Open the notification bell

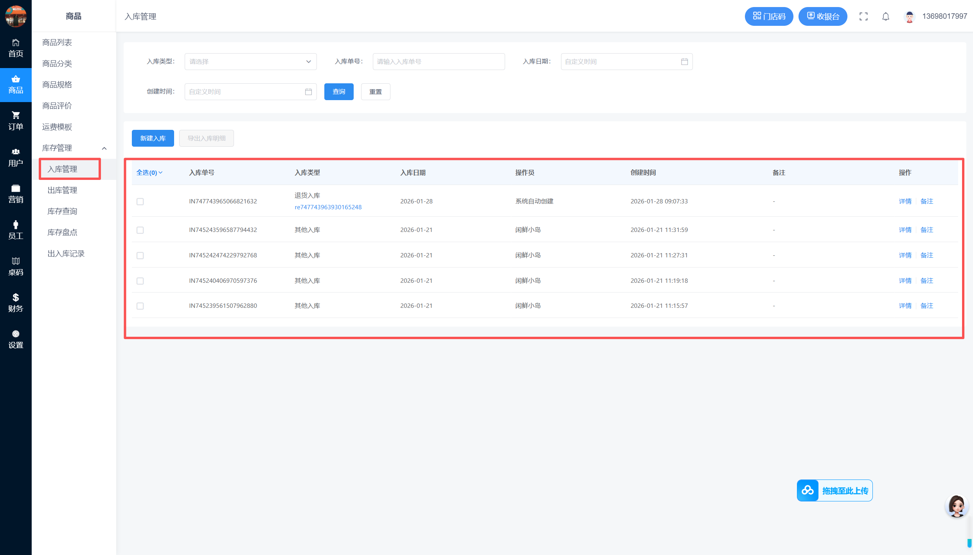886,16
